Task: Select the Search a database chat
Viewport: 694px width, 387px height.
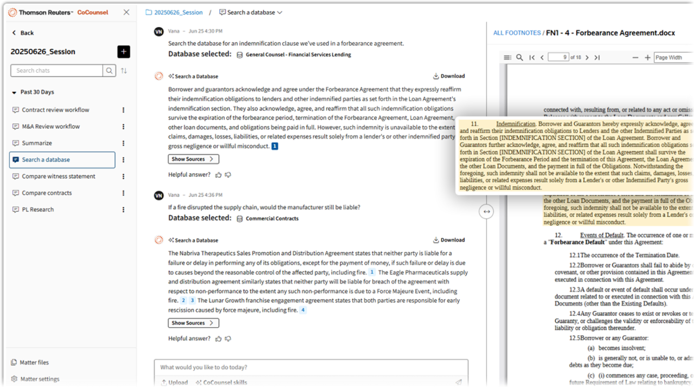Action: coord(62,160)
